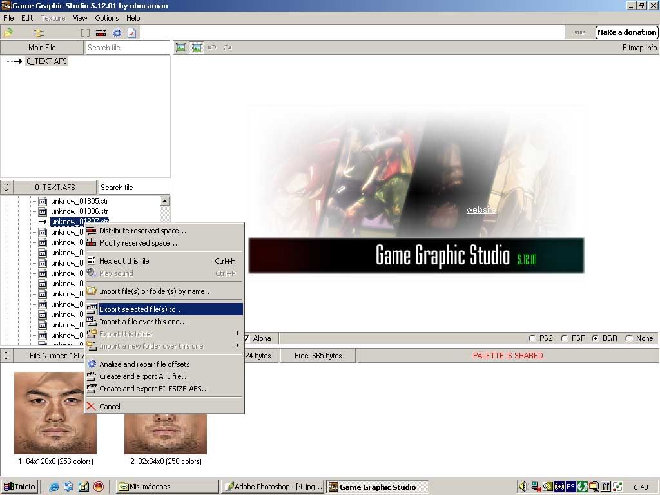Select unknow_01807.str in the file list
The width and height of the screenshot is (660, 495).
pyautogui.click(x=79, y=222)
